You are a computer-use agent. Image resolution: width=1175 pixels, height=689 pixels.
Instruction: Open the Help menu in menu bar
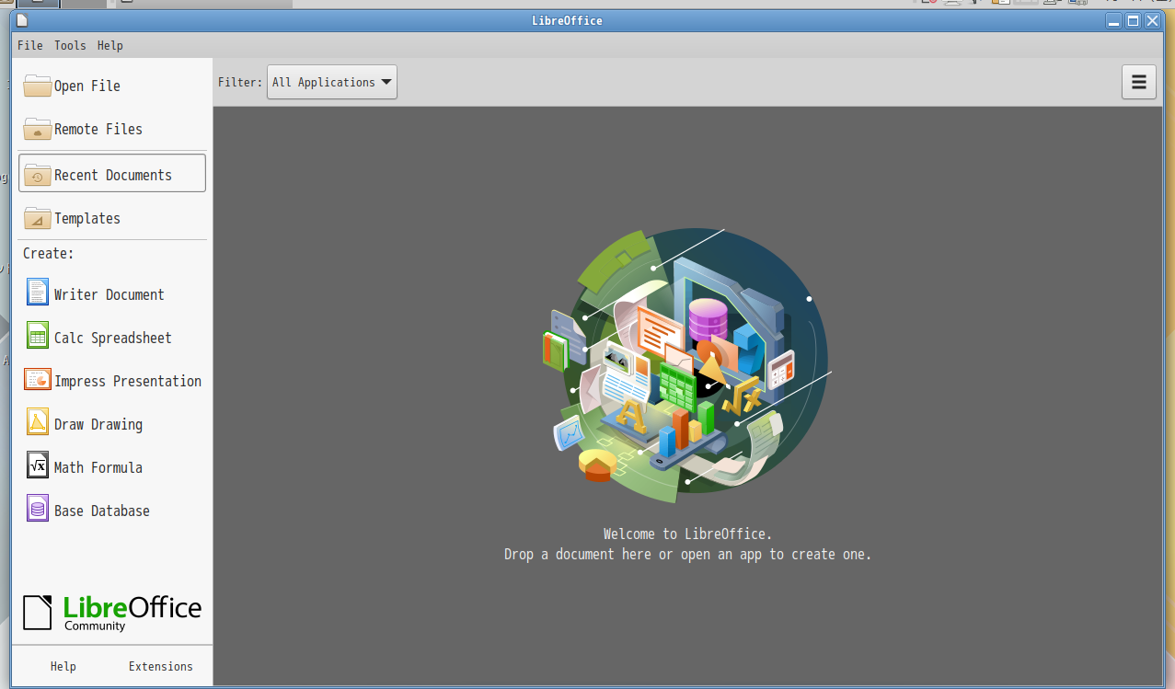coord(109,45)
